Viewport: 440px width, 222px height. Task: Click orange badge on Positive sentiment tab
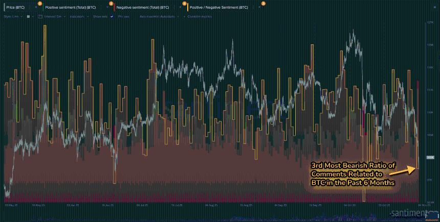pos(111,4)
